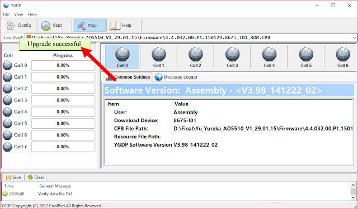This screenshot has width=358, height=209.
Task: Click Cell 7 icon in progress list
Action: click(x=7, y=147)
